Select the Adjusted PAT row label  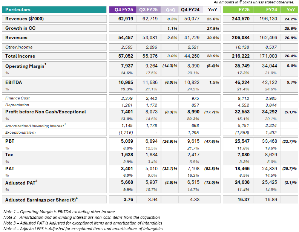coord(21,183)
